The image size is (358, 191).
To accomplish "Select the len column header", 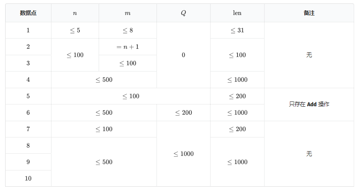I will point(237,13).
